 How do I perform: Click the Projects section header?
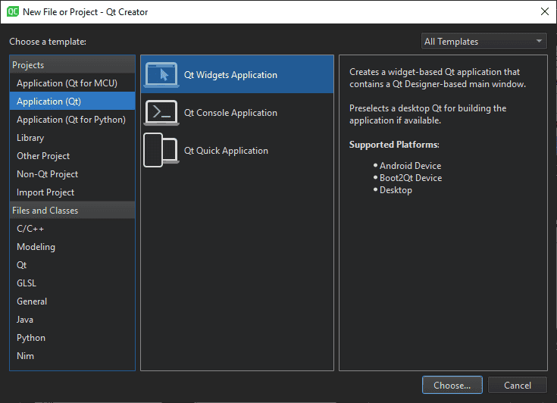73,65
